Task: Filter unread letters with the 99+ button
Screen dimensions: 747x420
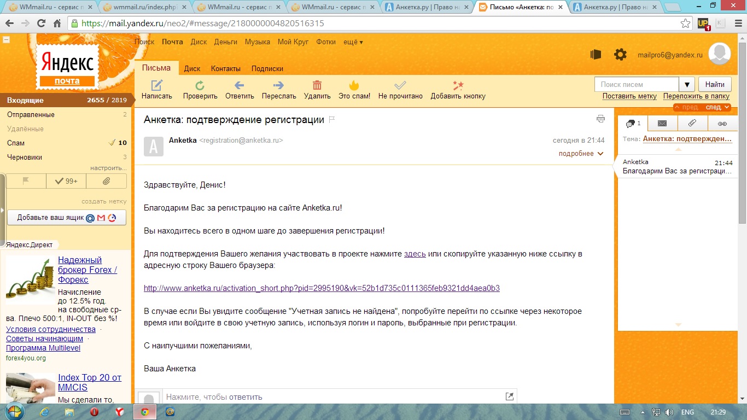Action: [66, 181]
